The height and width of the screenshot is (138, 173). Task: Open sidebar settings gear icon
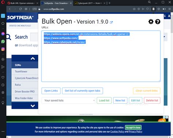pos(3,92)
